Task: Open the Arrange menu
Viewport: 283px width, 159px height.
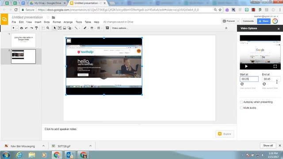Action: 68,22
